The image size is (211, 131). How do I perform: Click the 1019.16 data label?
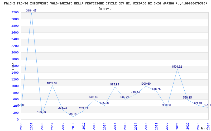tap(52, 83)
